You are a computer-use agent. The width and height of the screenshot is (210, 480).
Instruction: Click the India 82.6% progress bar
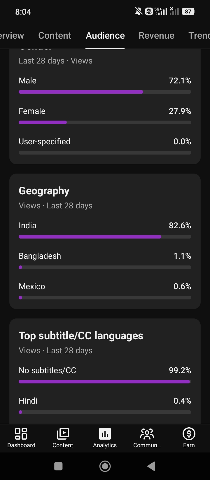click(x=105, y=237)
